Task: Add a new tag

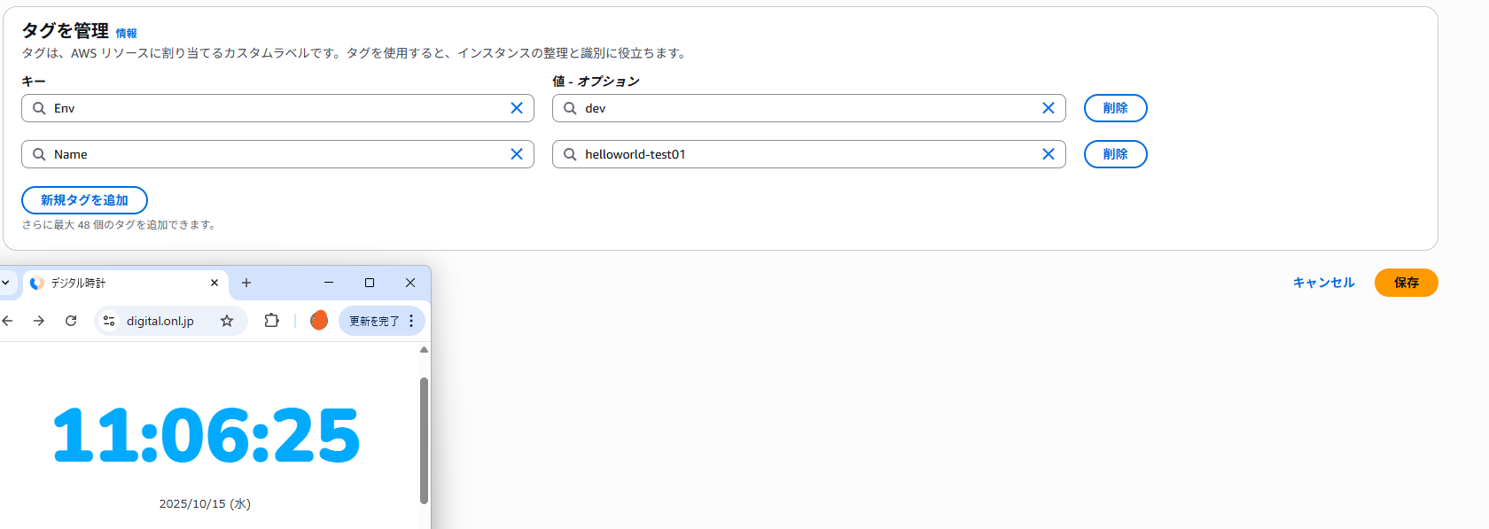Action: (84, 200)
